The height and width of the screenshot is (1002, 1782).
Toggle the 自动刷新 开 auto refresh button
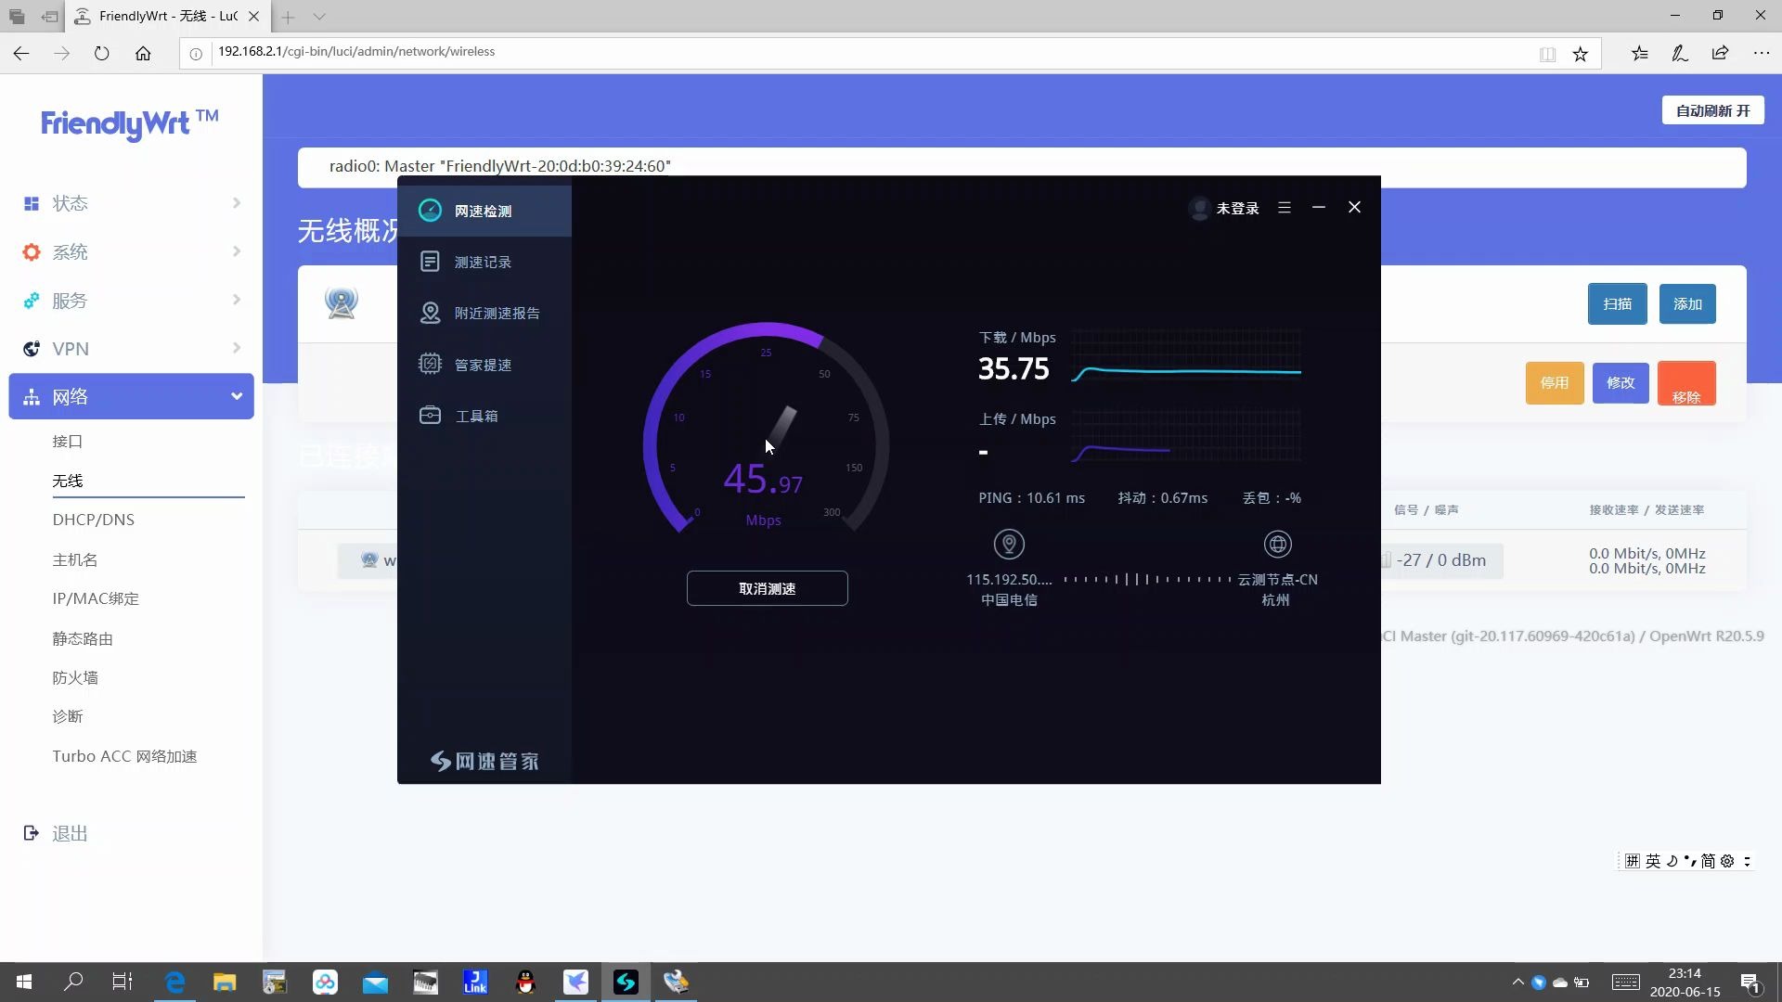[1712, 110]
